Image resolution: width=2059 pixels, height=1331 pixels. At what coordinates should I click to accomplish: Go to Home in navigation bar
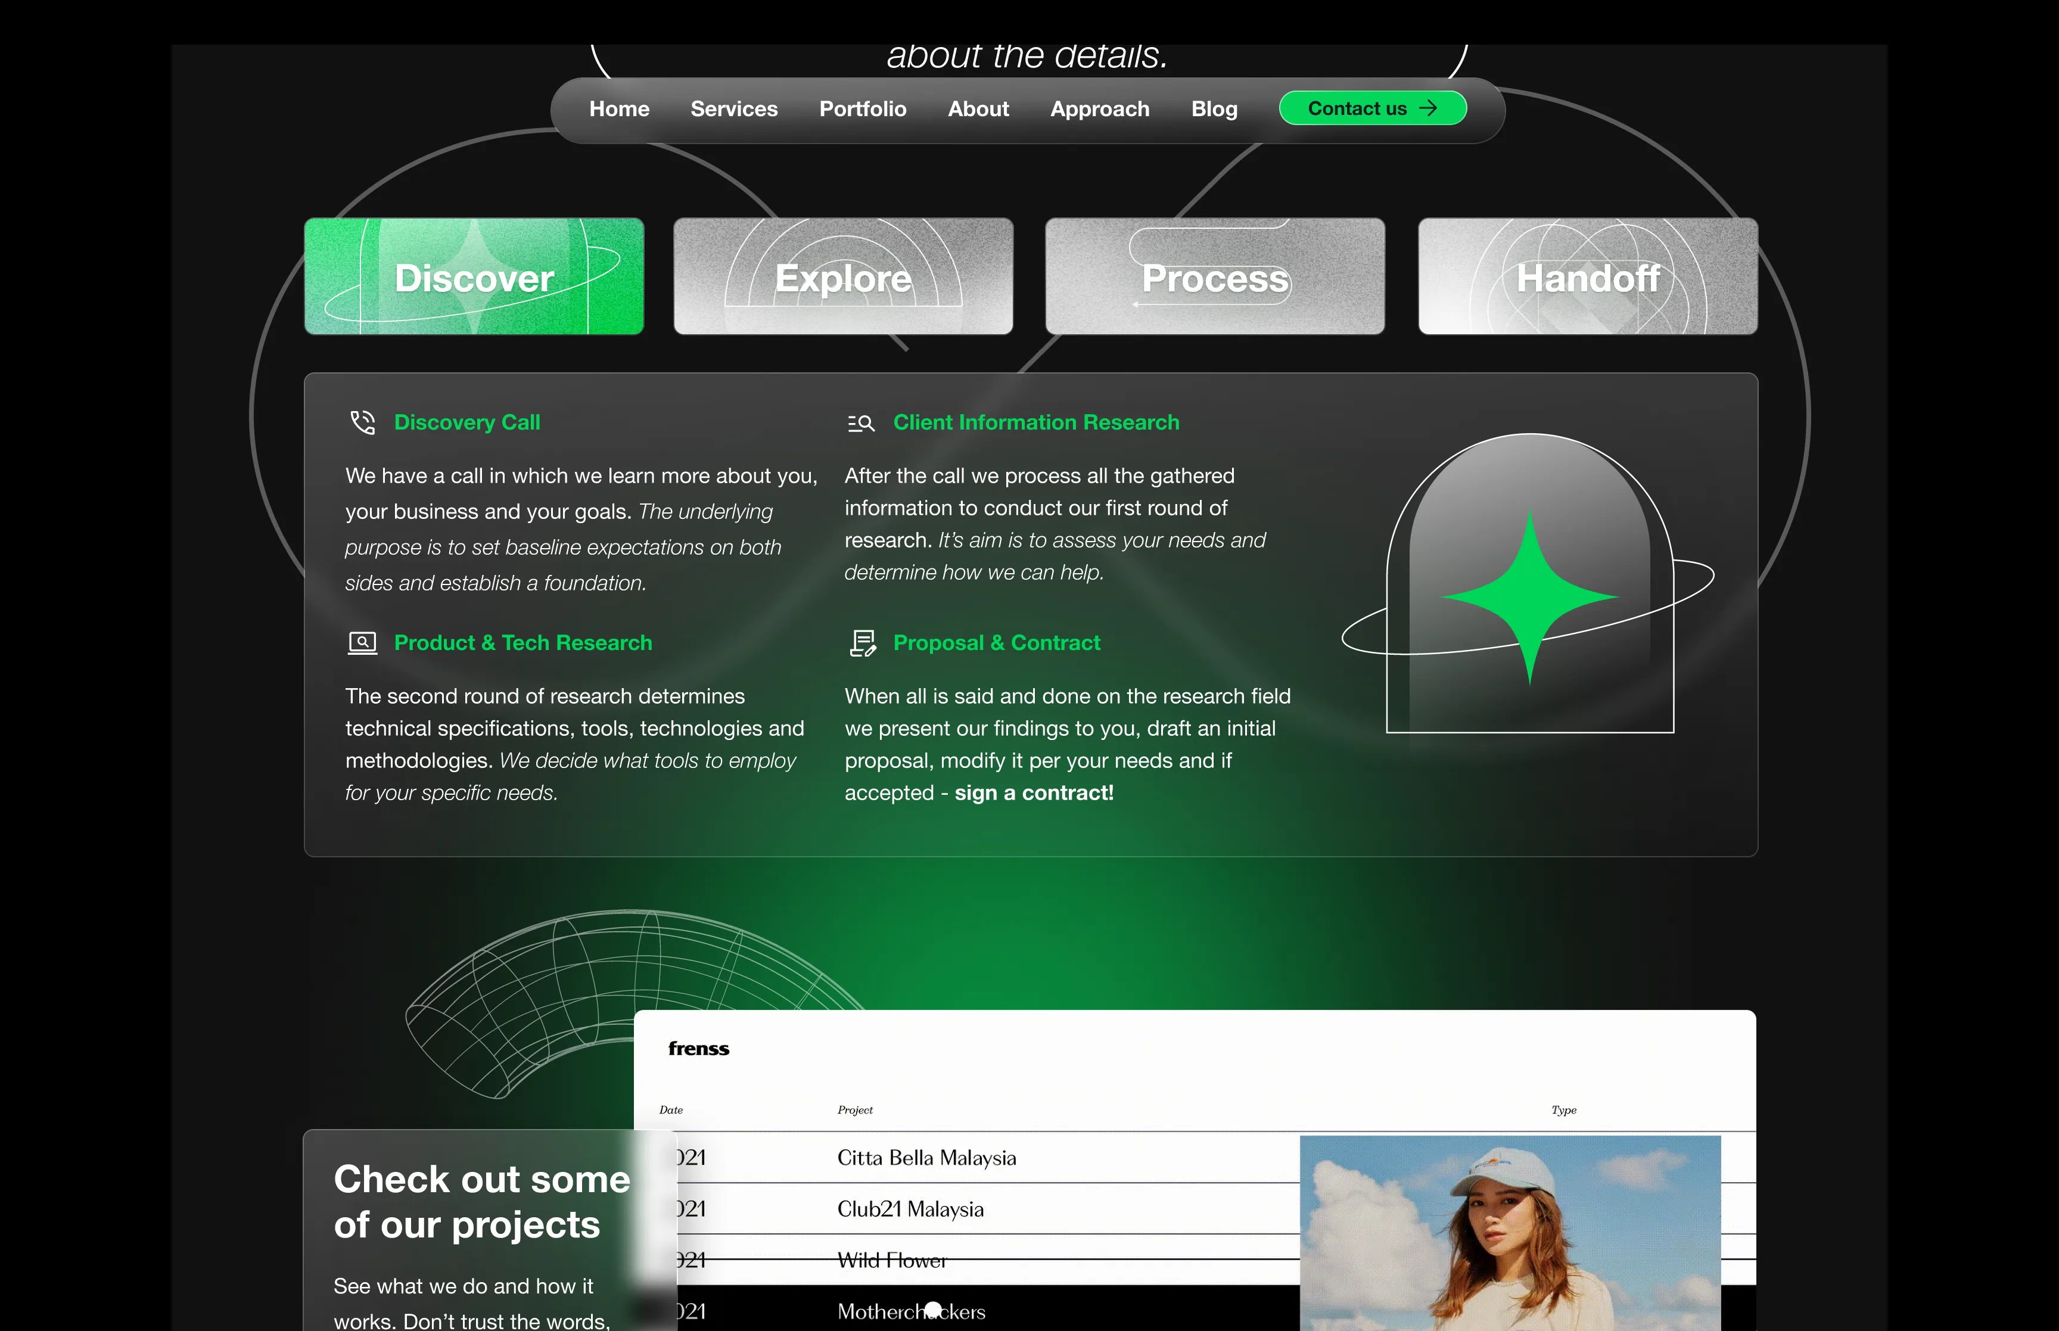618,109
